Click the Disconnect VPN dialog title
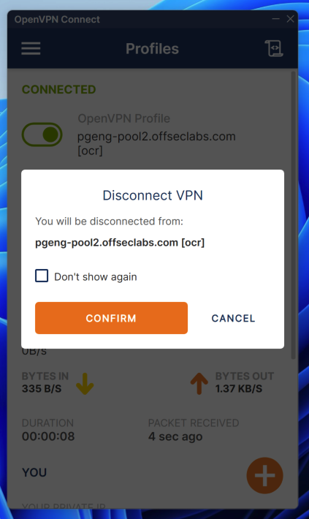 click(x=153, y=195)
